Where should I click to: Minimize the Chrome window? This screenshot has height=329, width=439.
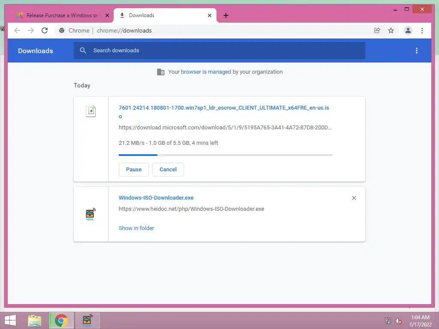pos(395,9)
